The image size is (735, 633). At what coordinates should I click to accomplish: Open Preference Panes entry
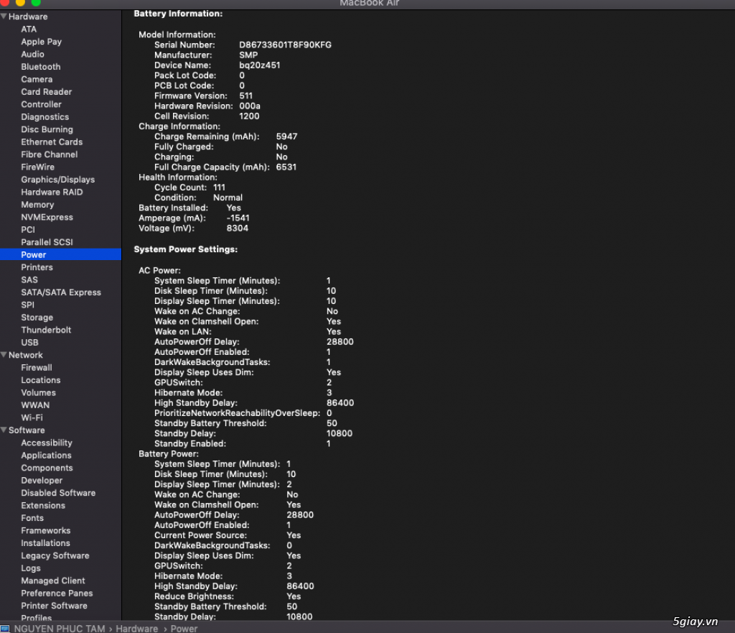coord(57,593)
